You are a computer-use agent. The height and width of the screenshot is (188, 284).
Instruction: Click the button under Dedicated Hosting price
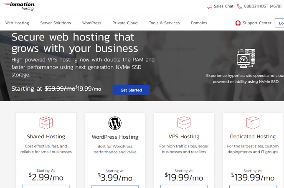[253, 186]
